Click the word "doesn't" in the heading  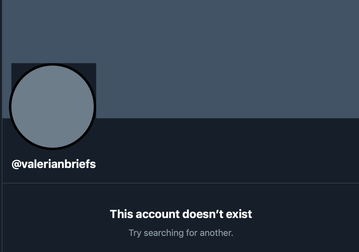[x=202, y=214]
